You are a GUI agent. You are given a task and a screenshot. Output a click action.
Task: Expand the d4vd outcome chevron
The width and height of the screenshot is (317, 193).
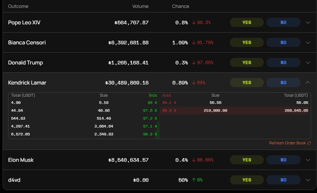pos(308,180)
